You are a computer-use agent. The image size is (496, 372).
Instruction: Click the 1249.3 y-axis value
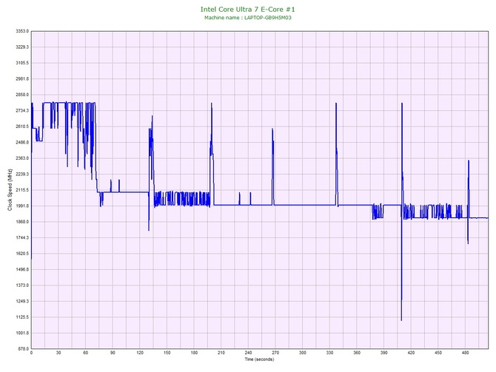point(22,301)
